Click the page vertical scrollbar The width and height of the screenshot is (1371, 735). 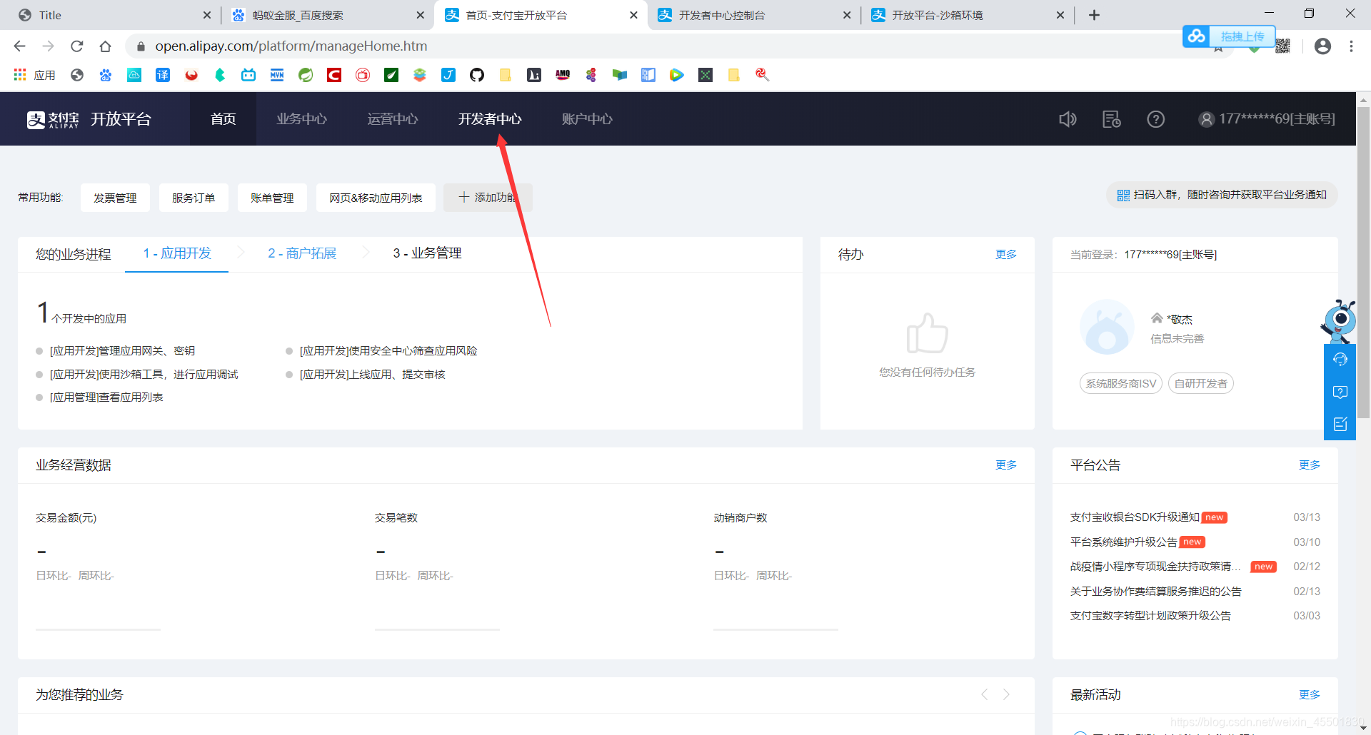coord(1363,264)
